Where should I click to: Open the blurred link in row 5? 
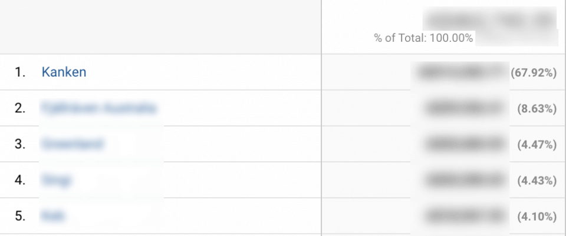point(53,216)
